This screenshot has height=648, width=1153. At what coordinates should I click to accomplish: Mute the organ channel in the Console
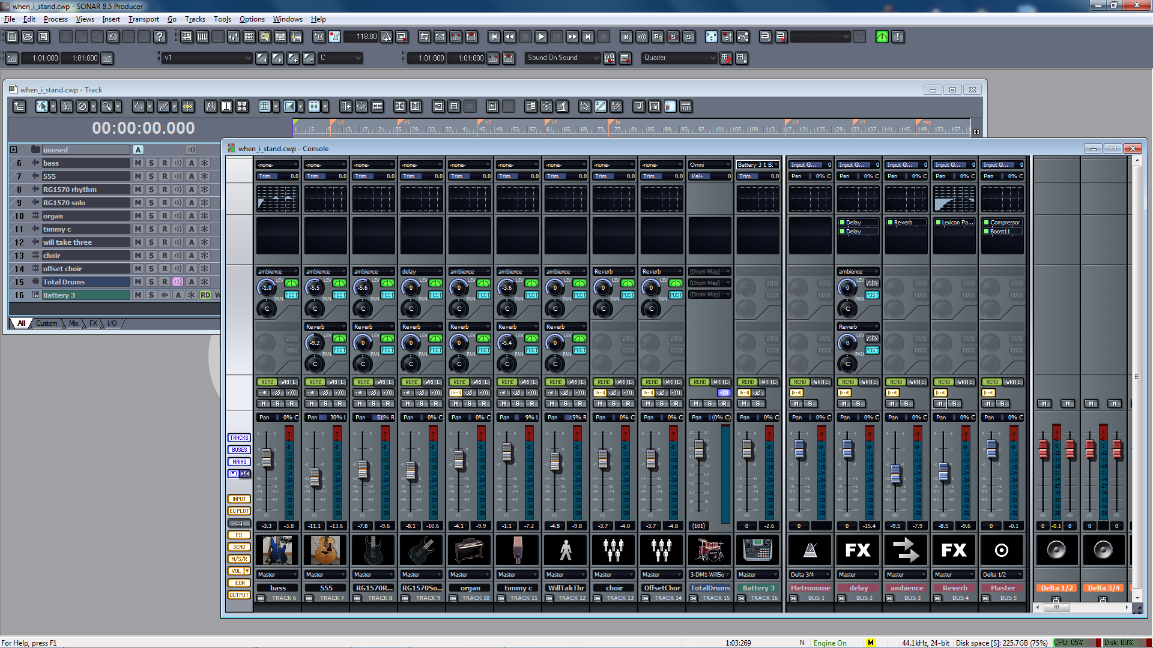456,404
